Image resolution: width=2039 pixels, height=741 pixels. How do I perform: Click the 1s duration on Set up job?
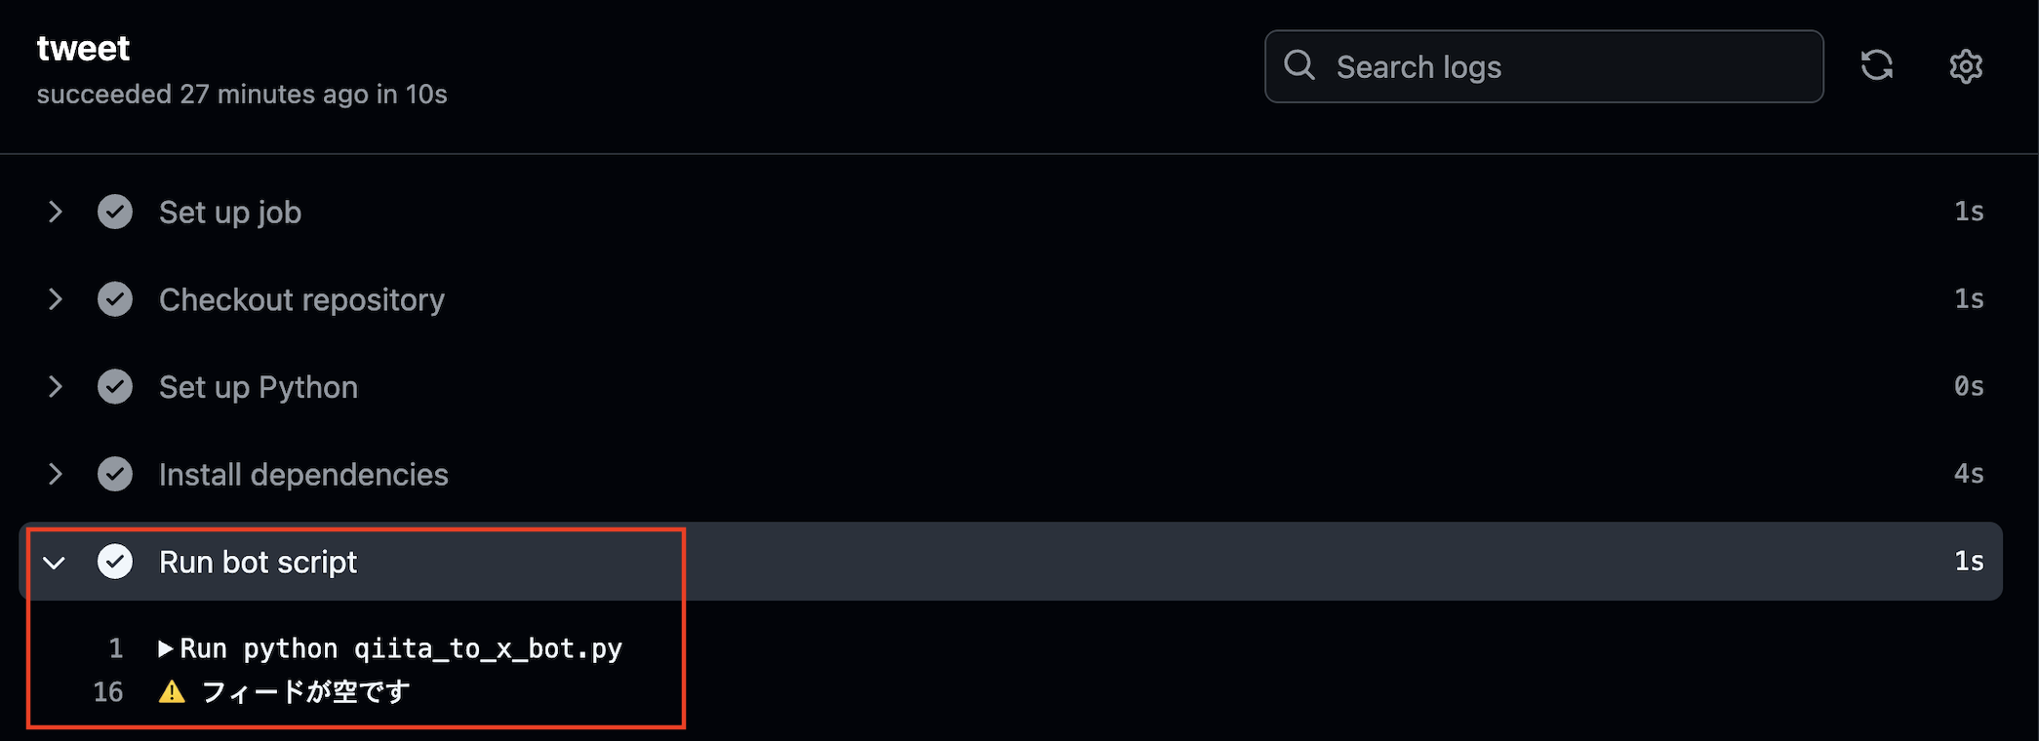pyautogui.click(x=1969, y=212)
